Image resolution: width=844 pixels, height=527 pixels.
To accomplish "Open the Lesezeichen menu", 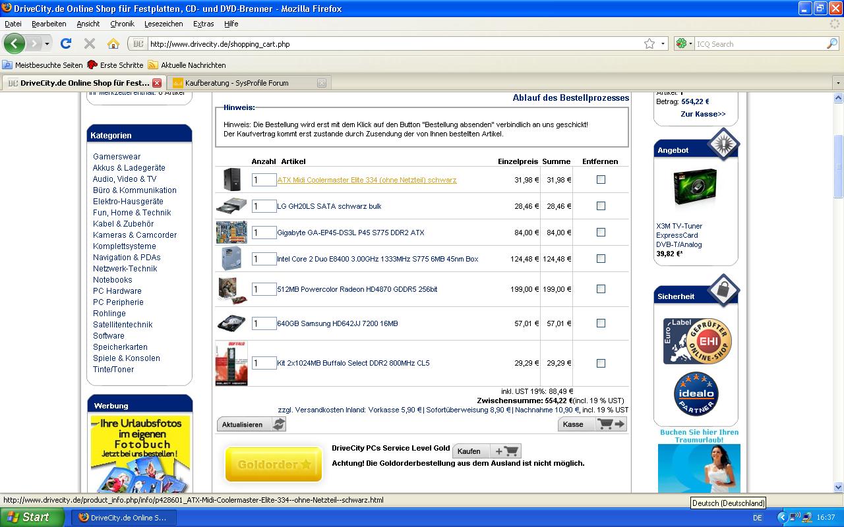I will [164, 24].
